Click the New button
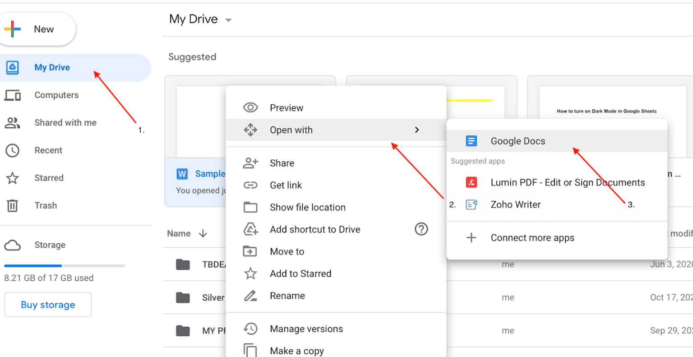Viewport: 693px width, 357px height. point(37,29)
